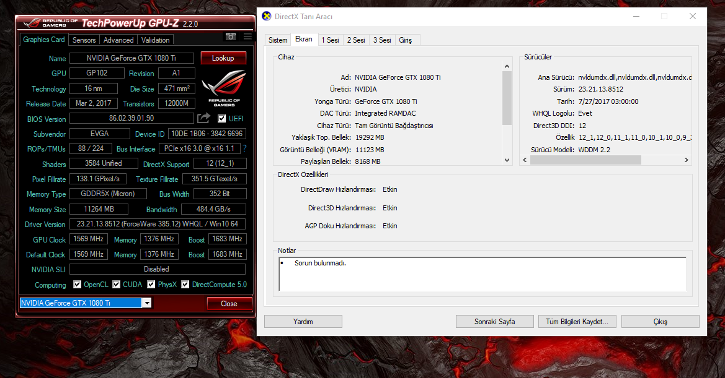Open the 3 Sesi tab
This screenshot has height=378, width=725.
[382, 40]
